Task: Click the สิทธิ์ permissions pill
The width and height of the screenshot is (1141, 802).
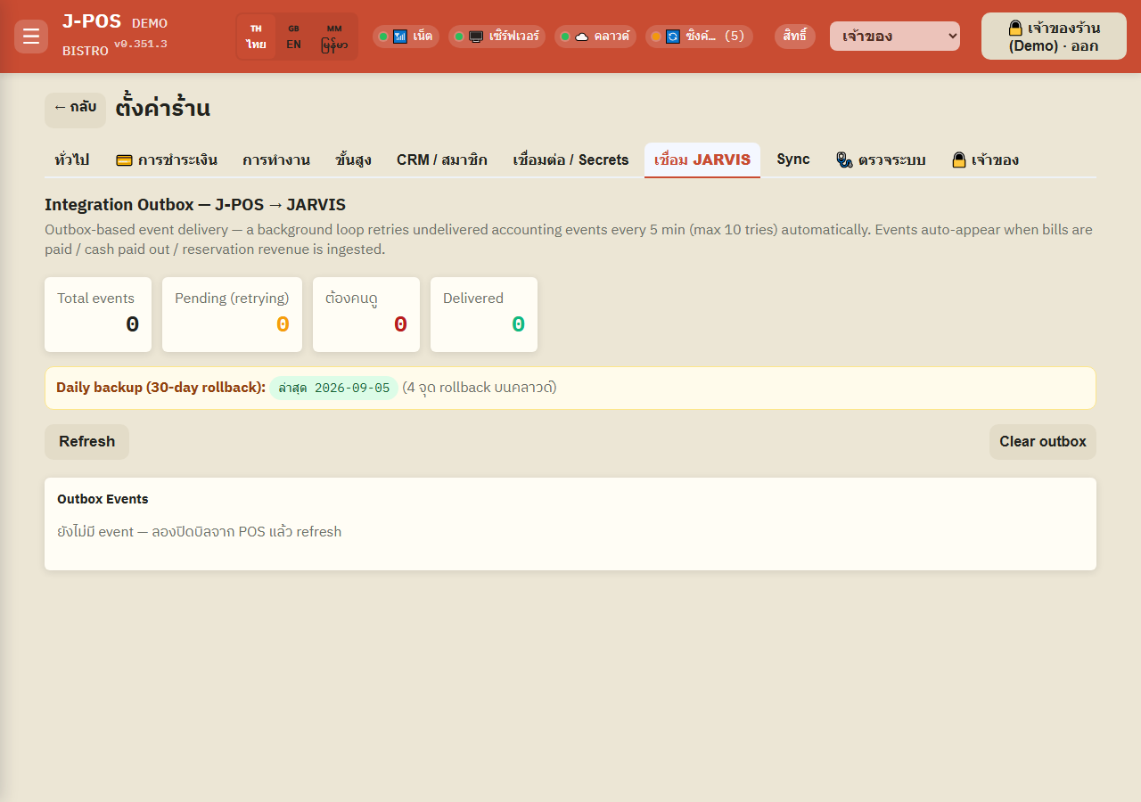Action: [x=795, y=37]
